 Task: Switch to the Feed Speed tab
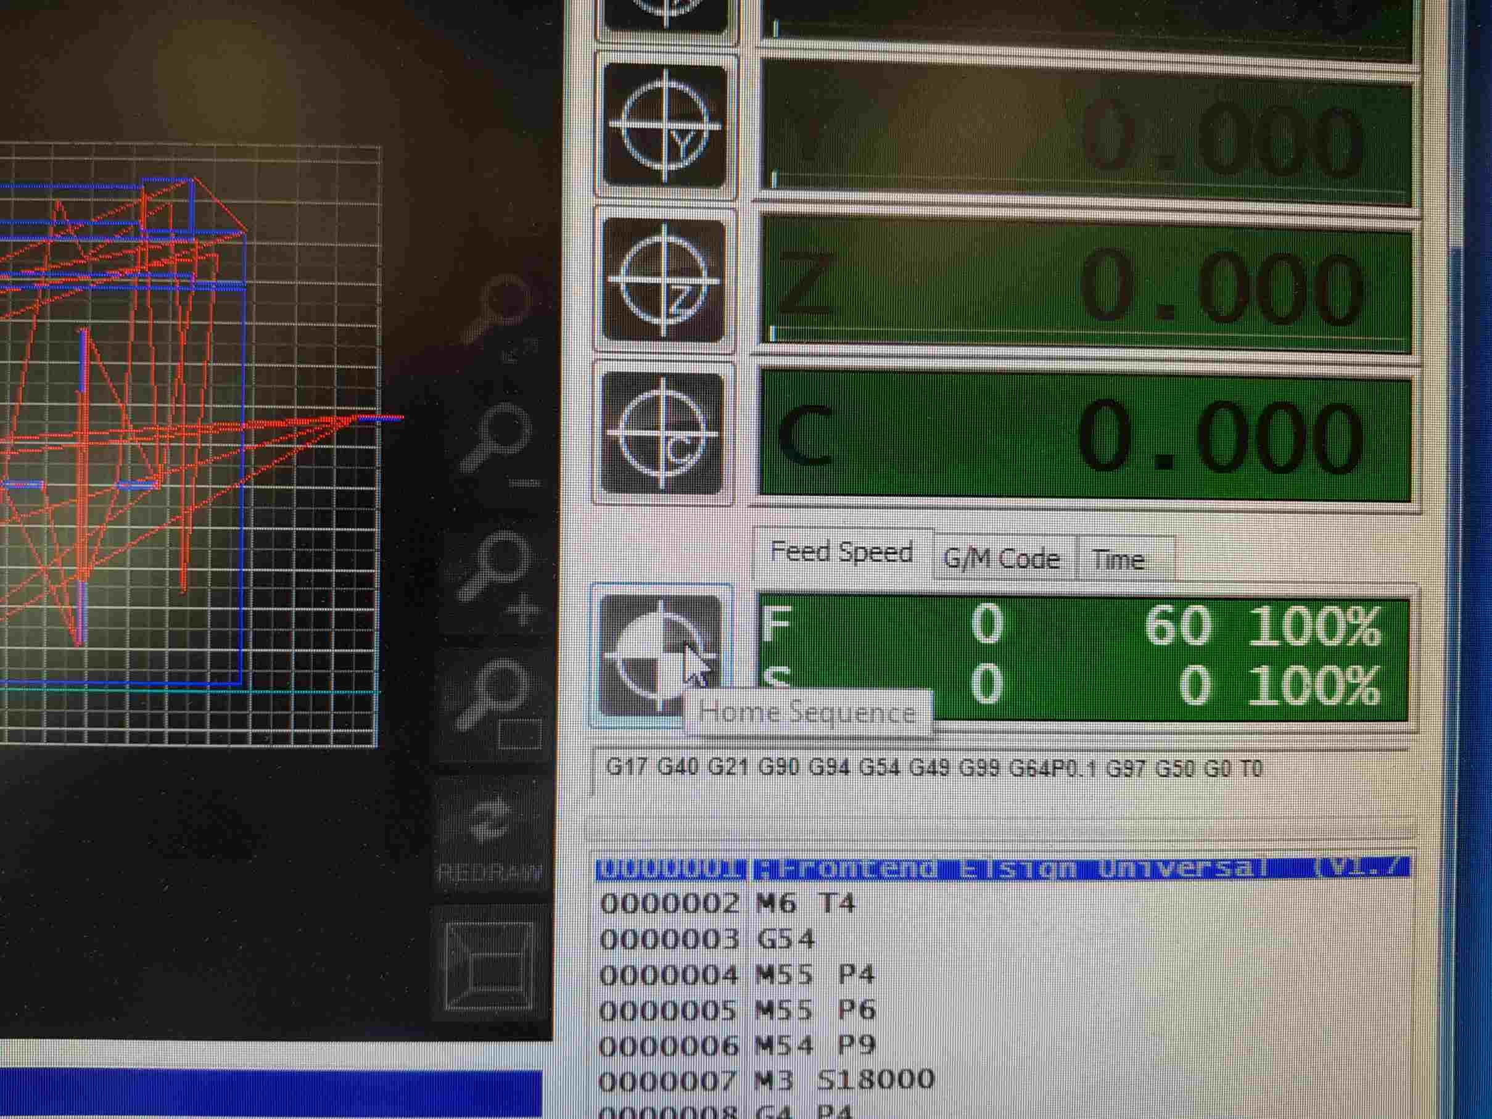841,553
